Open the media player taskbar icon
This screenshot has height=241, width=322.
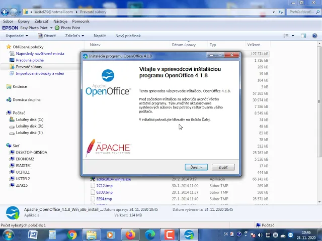pyautogui.click(x=110, y=235)
